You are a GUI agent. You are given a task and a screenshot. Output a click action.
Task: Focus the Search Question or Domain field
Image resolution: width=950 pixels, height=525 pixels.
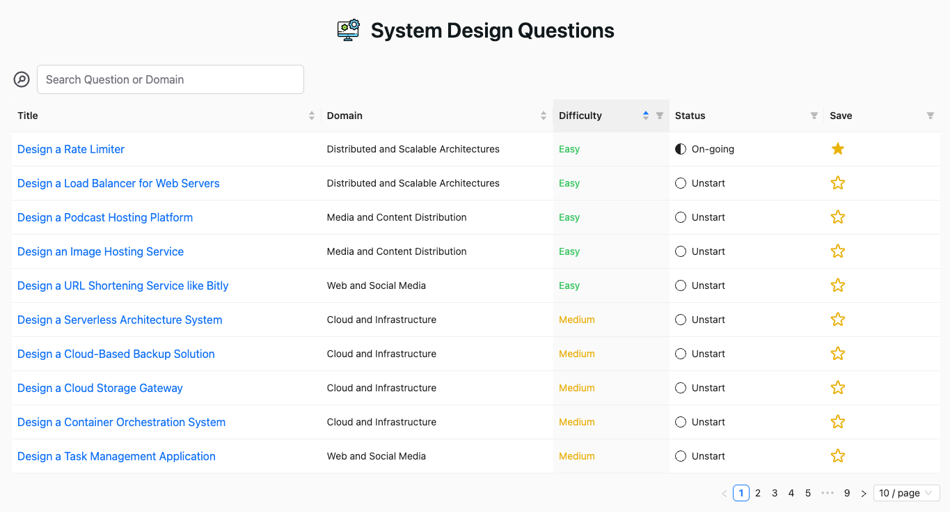click(x=171, y=79)
